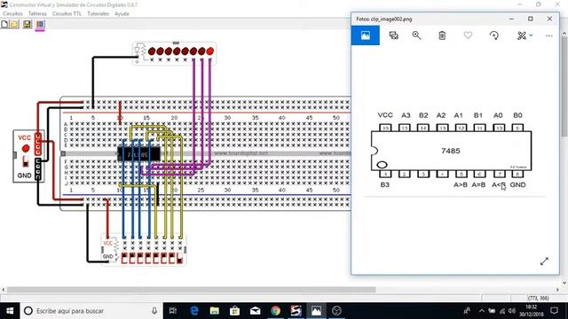Switch to the Photos app taskbar icon
Viewport: 568px width, 319px height.
[316, 311]
